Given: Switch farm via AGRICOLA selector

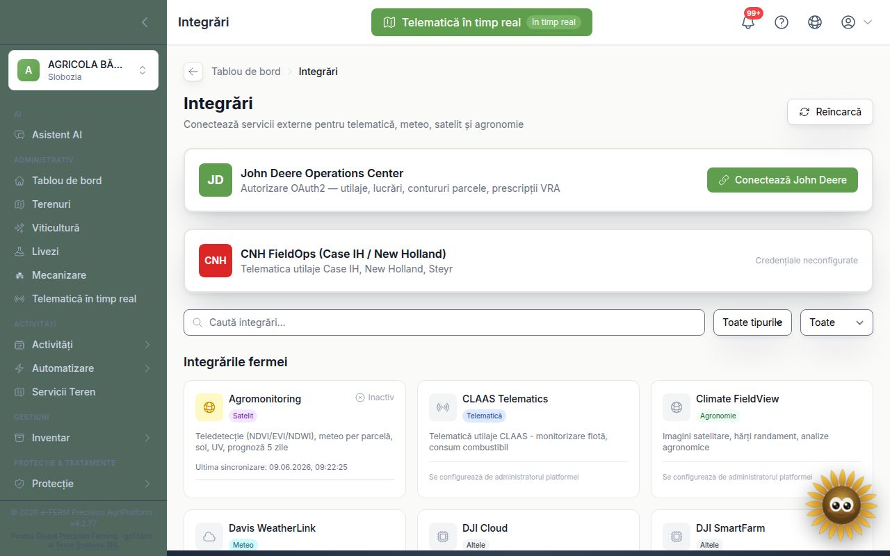Looking at the screenshot, I should click(x=83, y=70).
